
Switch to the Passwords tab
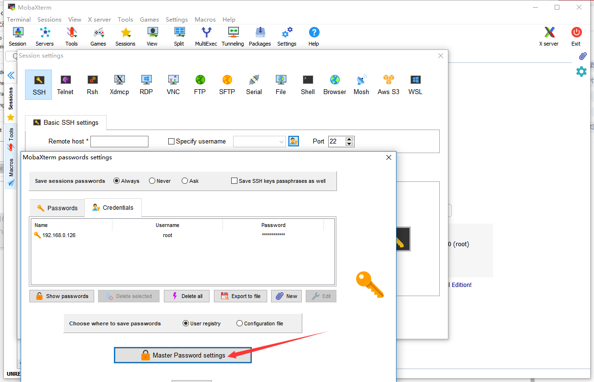57,208
